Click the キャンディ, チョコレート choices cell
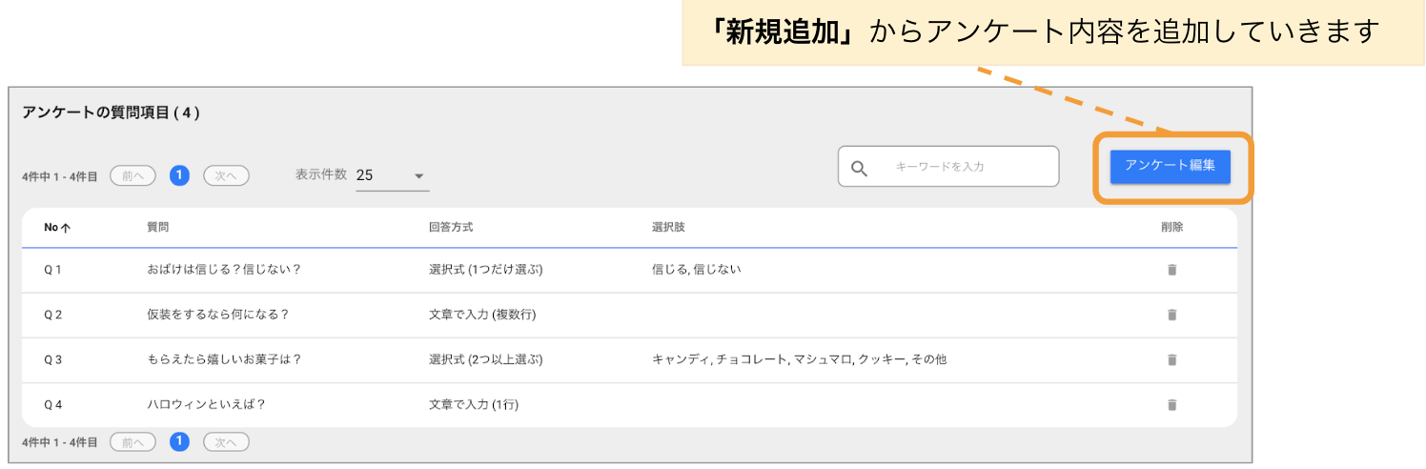Viewport: 1426px width, 469px height. [x=799, y=359]
